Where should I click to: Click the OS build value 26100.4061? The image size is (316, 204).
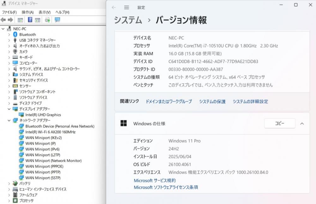tap(179, 164)
